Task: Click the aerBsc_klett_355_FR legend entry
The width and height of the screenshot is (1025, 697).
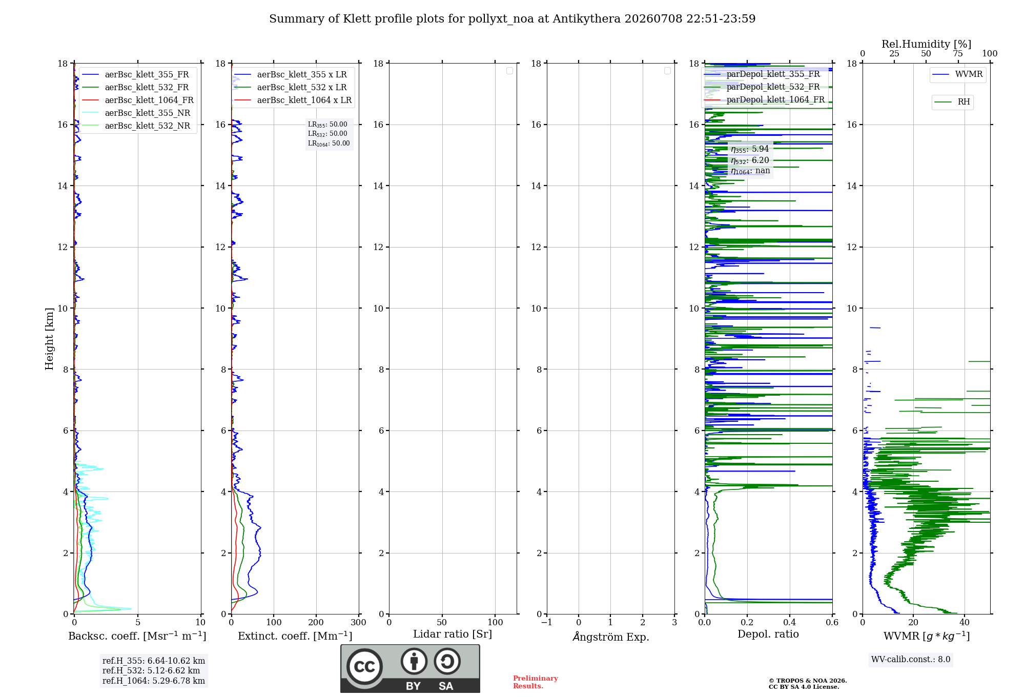Action: pos(136,75)
